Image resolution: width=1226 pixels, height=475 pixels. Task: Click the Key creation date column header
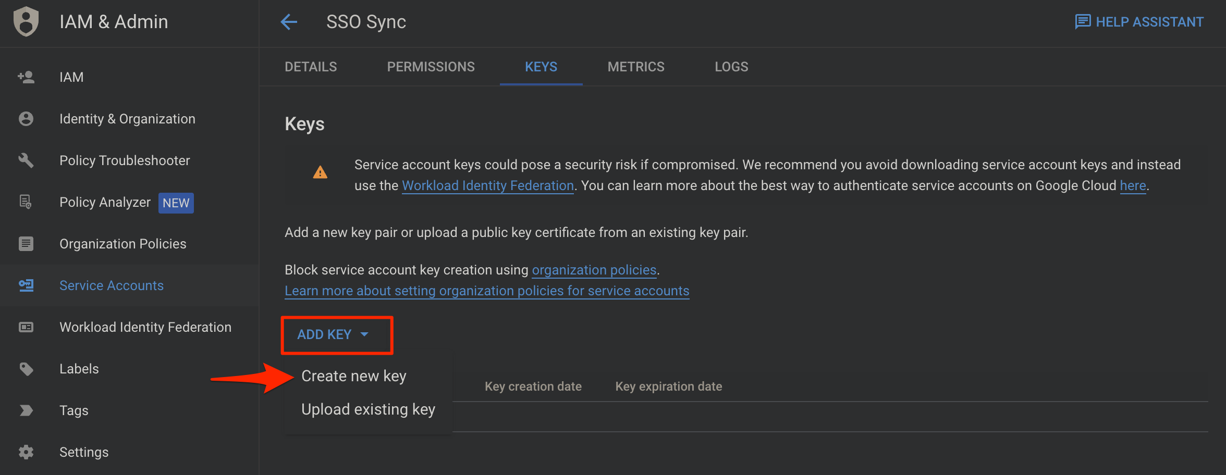click(x=533, y=386)
